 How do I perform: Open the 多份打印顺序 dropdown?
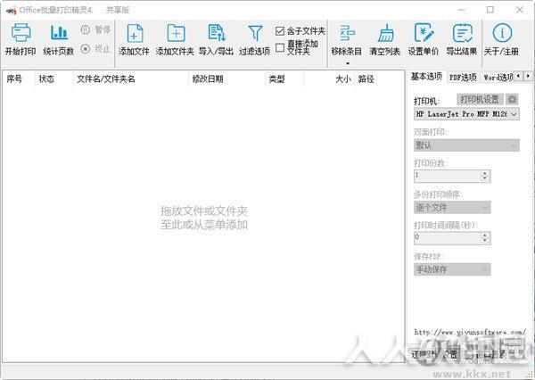452,207
